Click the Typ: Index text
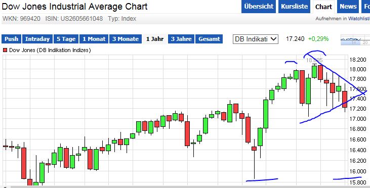Image resolution: width=370 pixels, height=188 pixels. pyautogui.click(x=122, y=19)
